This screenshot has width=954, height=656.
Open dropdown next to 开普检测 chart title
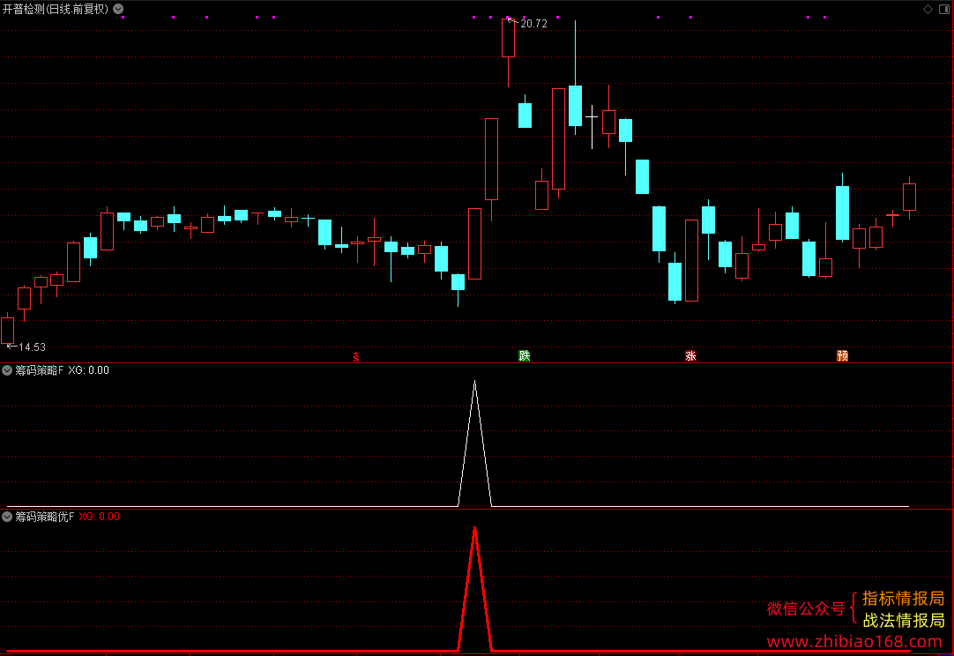[119, 9]
